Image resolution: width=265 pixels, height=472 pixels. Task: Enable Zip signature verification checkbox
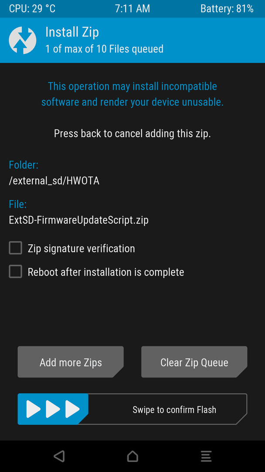click(15, 248)
